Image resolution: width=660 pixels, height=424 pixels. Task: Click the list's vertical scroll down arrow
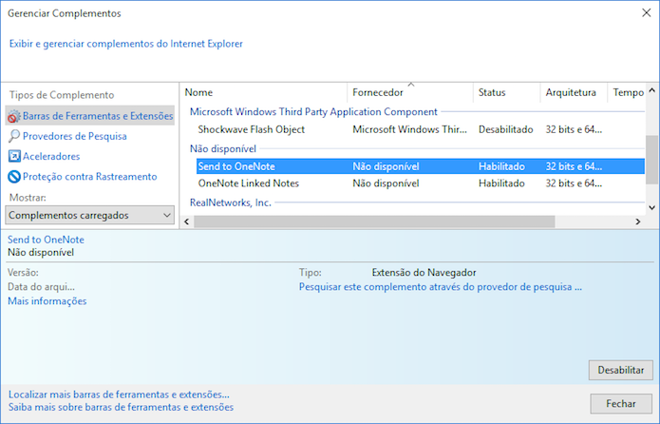(x=652, y=207)
